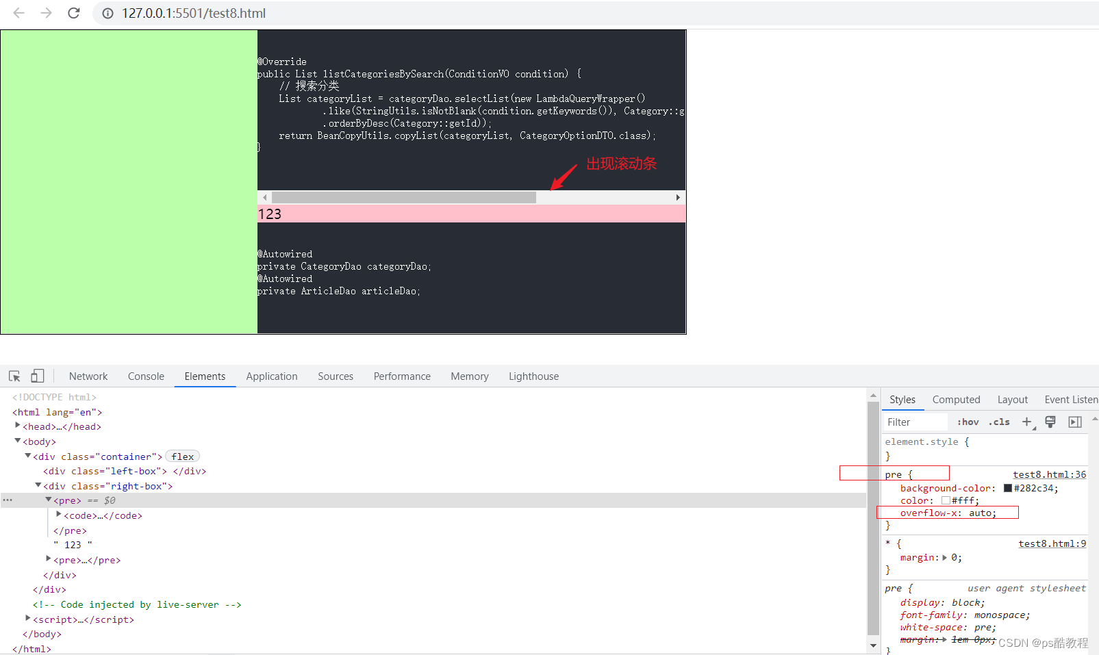Viewport: 1099px width, 655px height.
Task: Open the Performance panel tab
Action: [402, 376]
